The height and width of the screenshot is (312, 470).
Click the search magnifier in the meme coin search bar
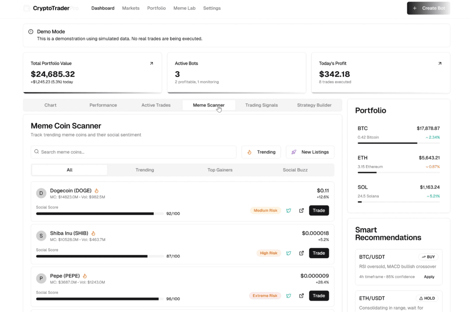36,152
